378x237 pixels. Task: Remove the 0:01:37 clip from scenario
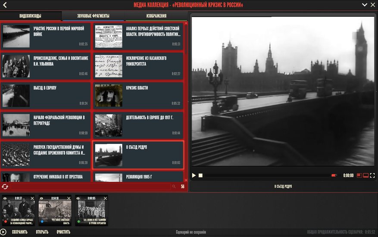point(32,198)
